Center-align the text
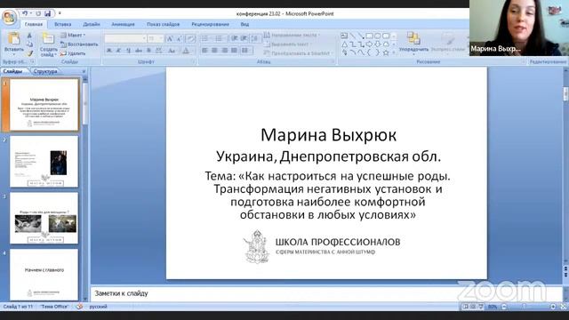This screenshot has height=320, width=569. coord(215,51)
